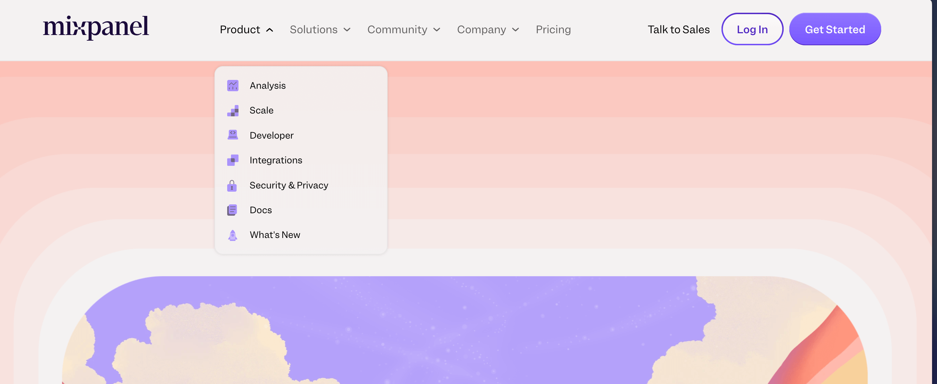Select Analysis from the Product menu
This screenshot has width=937, height=384.
[x=268, y=86]
